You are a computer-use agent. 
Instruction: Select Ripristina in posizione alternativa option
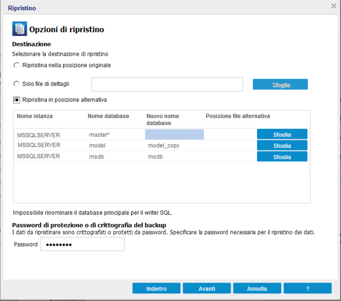pos(17,100)
